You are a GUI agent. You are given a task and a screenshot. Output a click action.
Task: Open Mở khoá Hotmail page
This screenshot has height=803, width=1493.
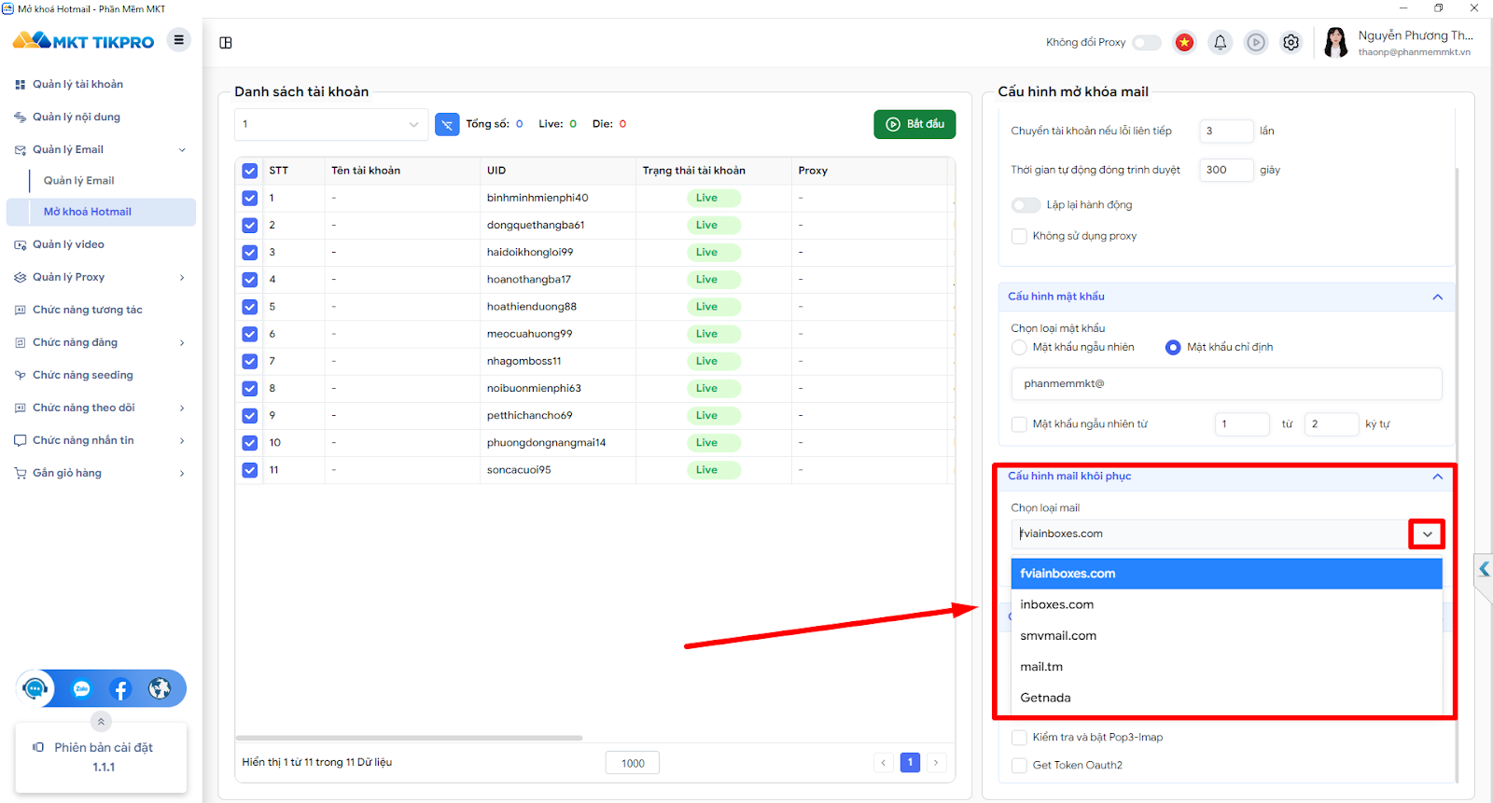click(101, 212)
